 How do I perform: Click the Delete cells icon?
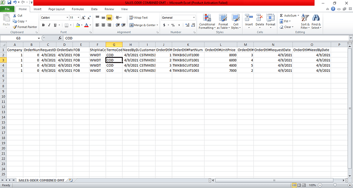259,18
